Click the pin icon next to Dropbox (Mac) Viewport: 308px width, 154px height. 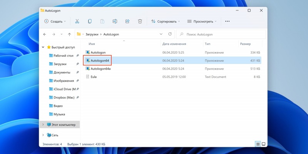[x=77, y=97]
